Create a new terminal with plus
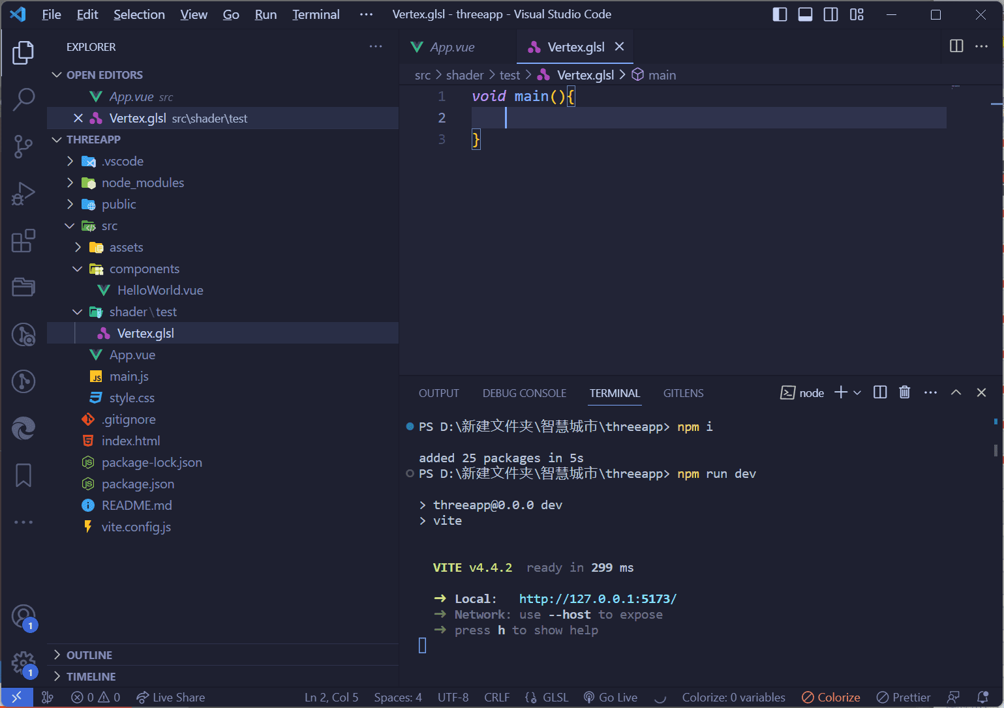 [x=841, y=392]
